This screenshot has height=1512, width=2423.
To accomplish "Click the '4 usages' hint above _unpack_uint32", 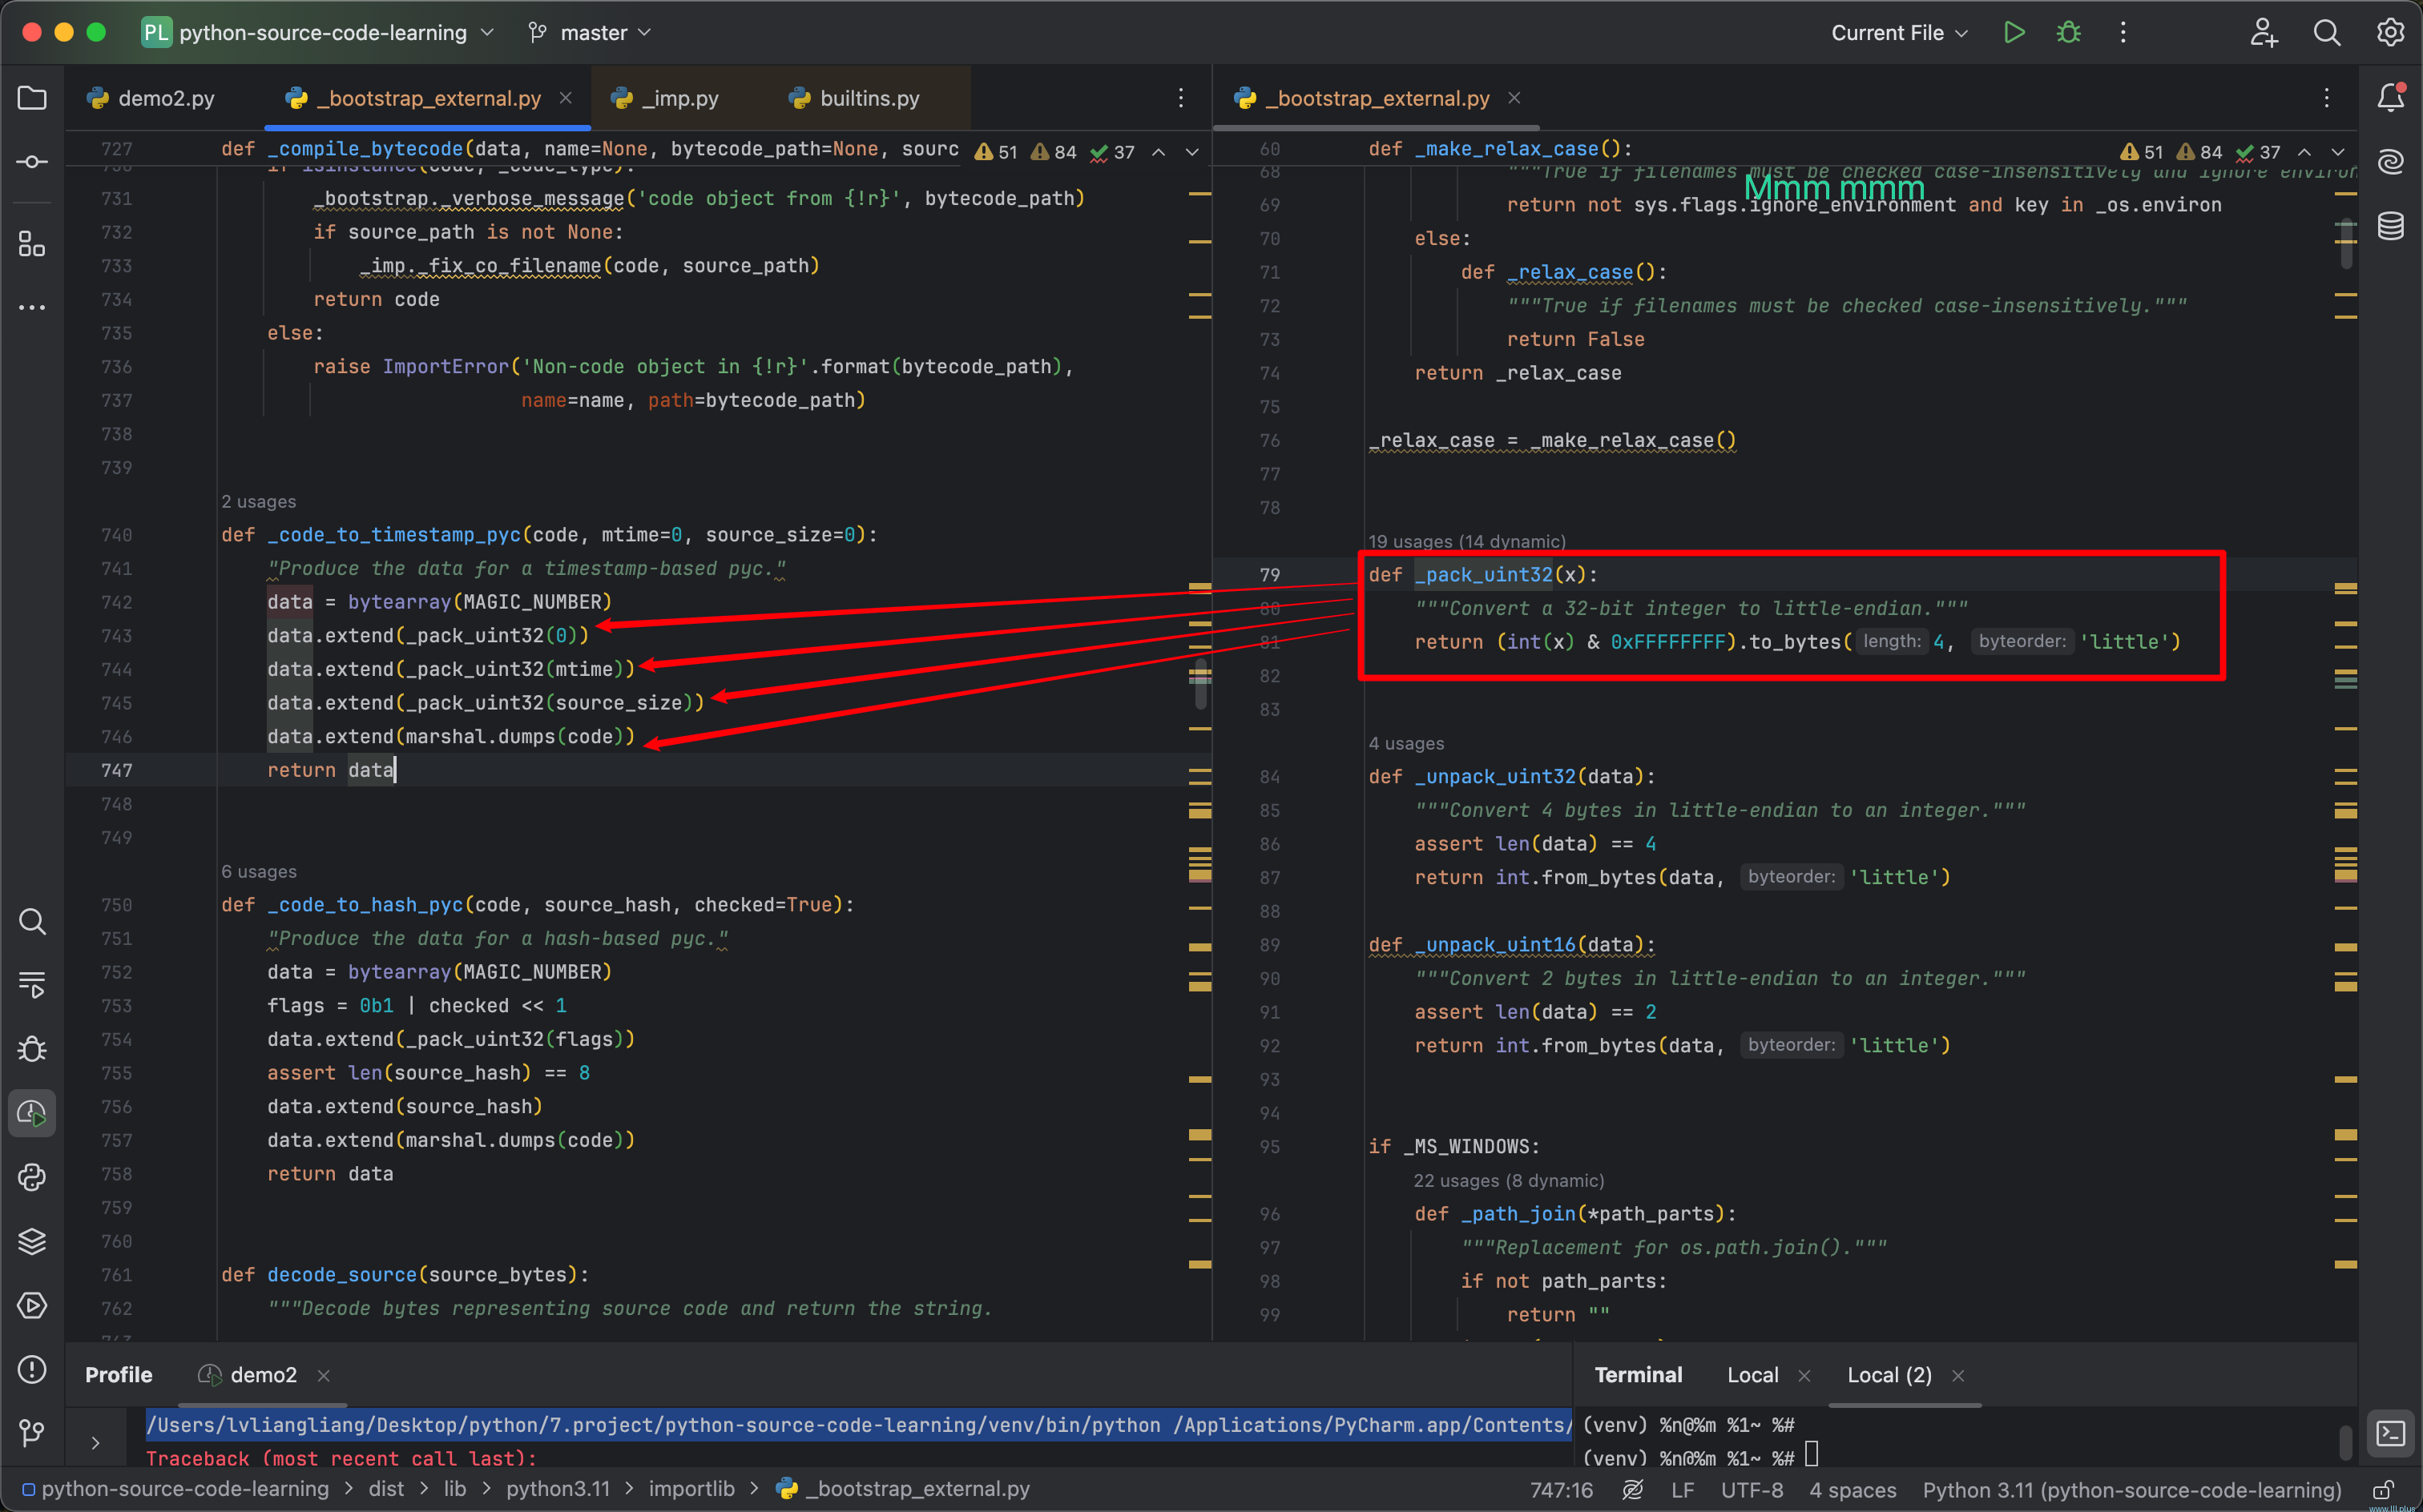I will click(x=1405, y=743).
